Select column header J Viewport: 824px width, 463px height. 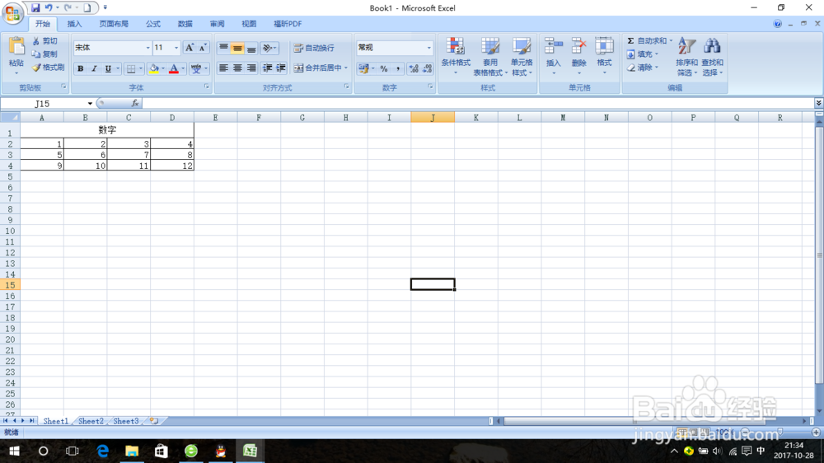coord(433,118)
